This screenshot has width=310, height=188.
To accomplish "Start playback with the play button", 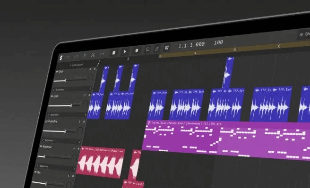I will (125, 52).
